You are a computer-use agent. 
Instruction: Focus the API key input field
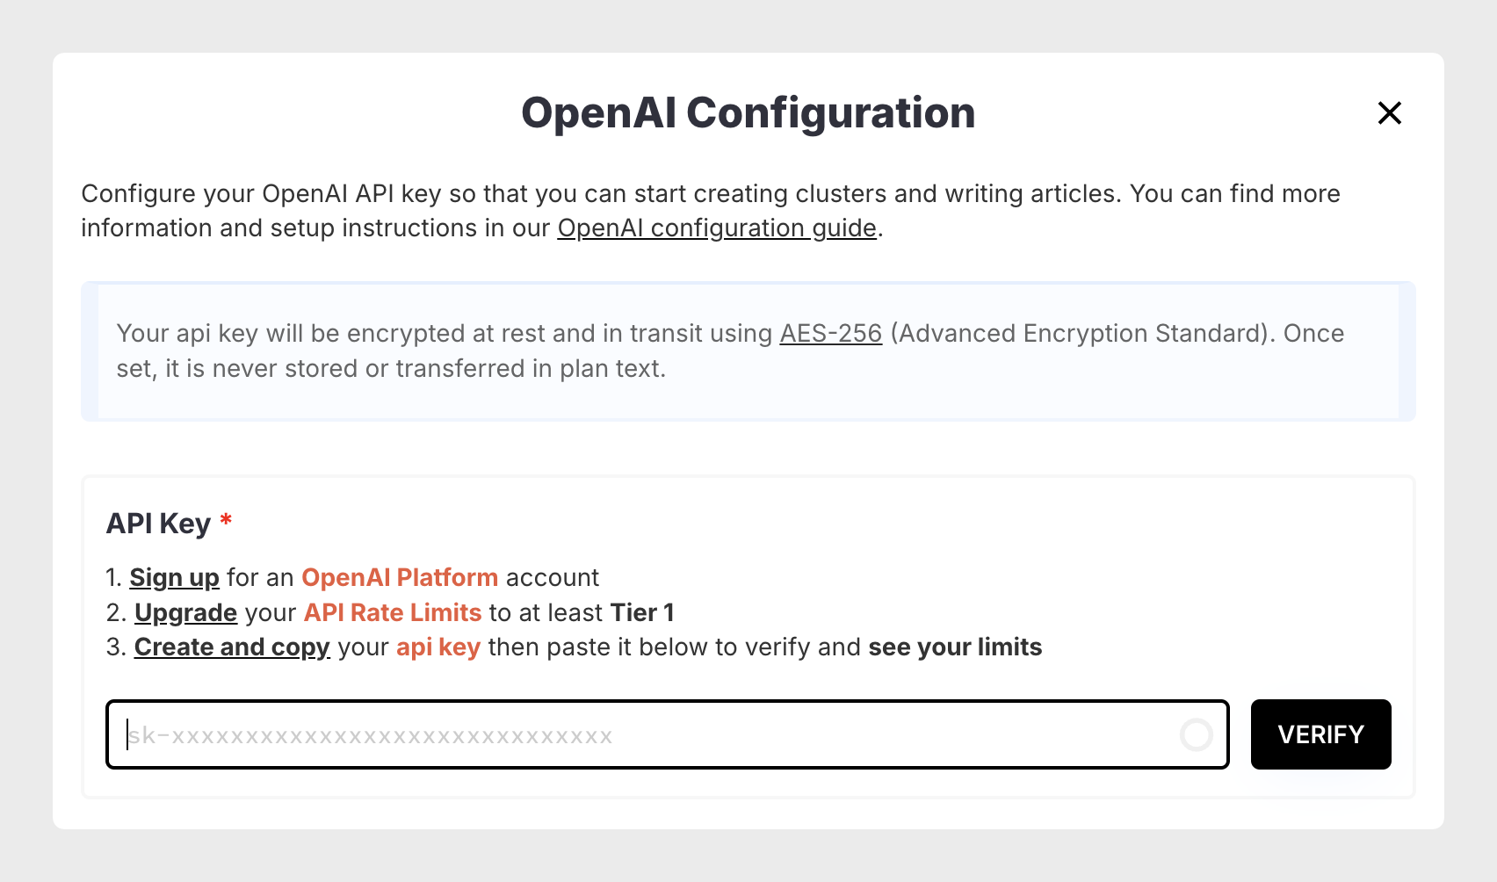pyautogui.click(x=650, y=734)
